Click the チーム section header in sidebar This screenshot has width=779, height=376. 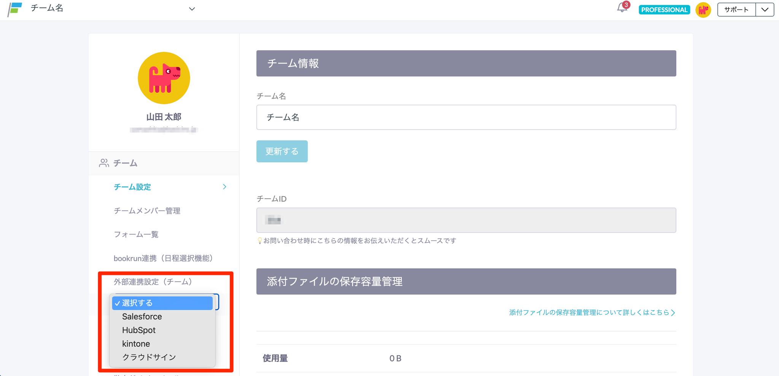tap(164, 163)
